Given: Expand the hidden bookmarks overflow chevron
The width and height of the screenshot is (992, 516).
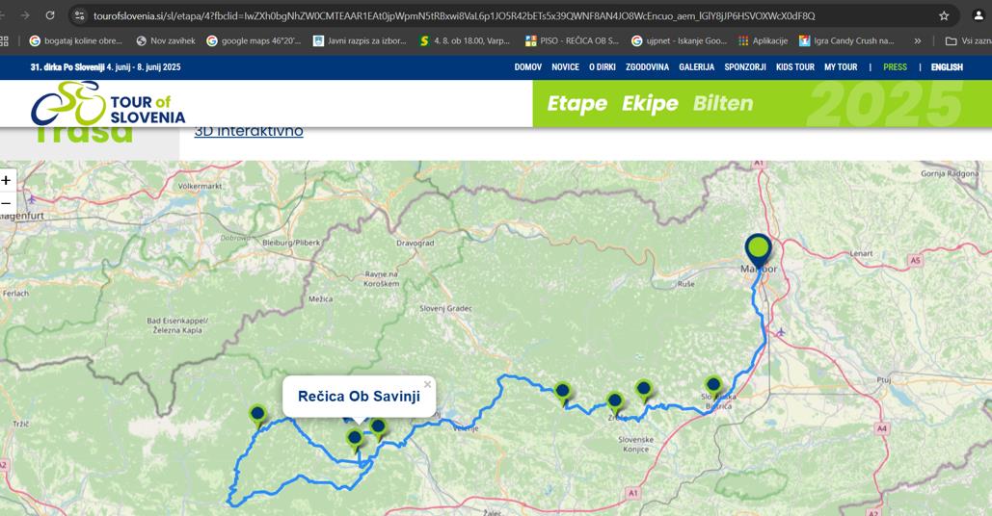Looking at the screenshot, I should (918, 40).
